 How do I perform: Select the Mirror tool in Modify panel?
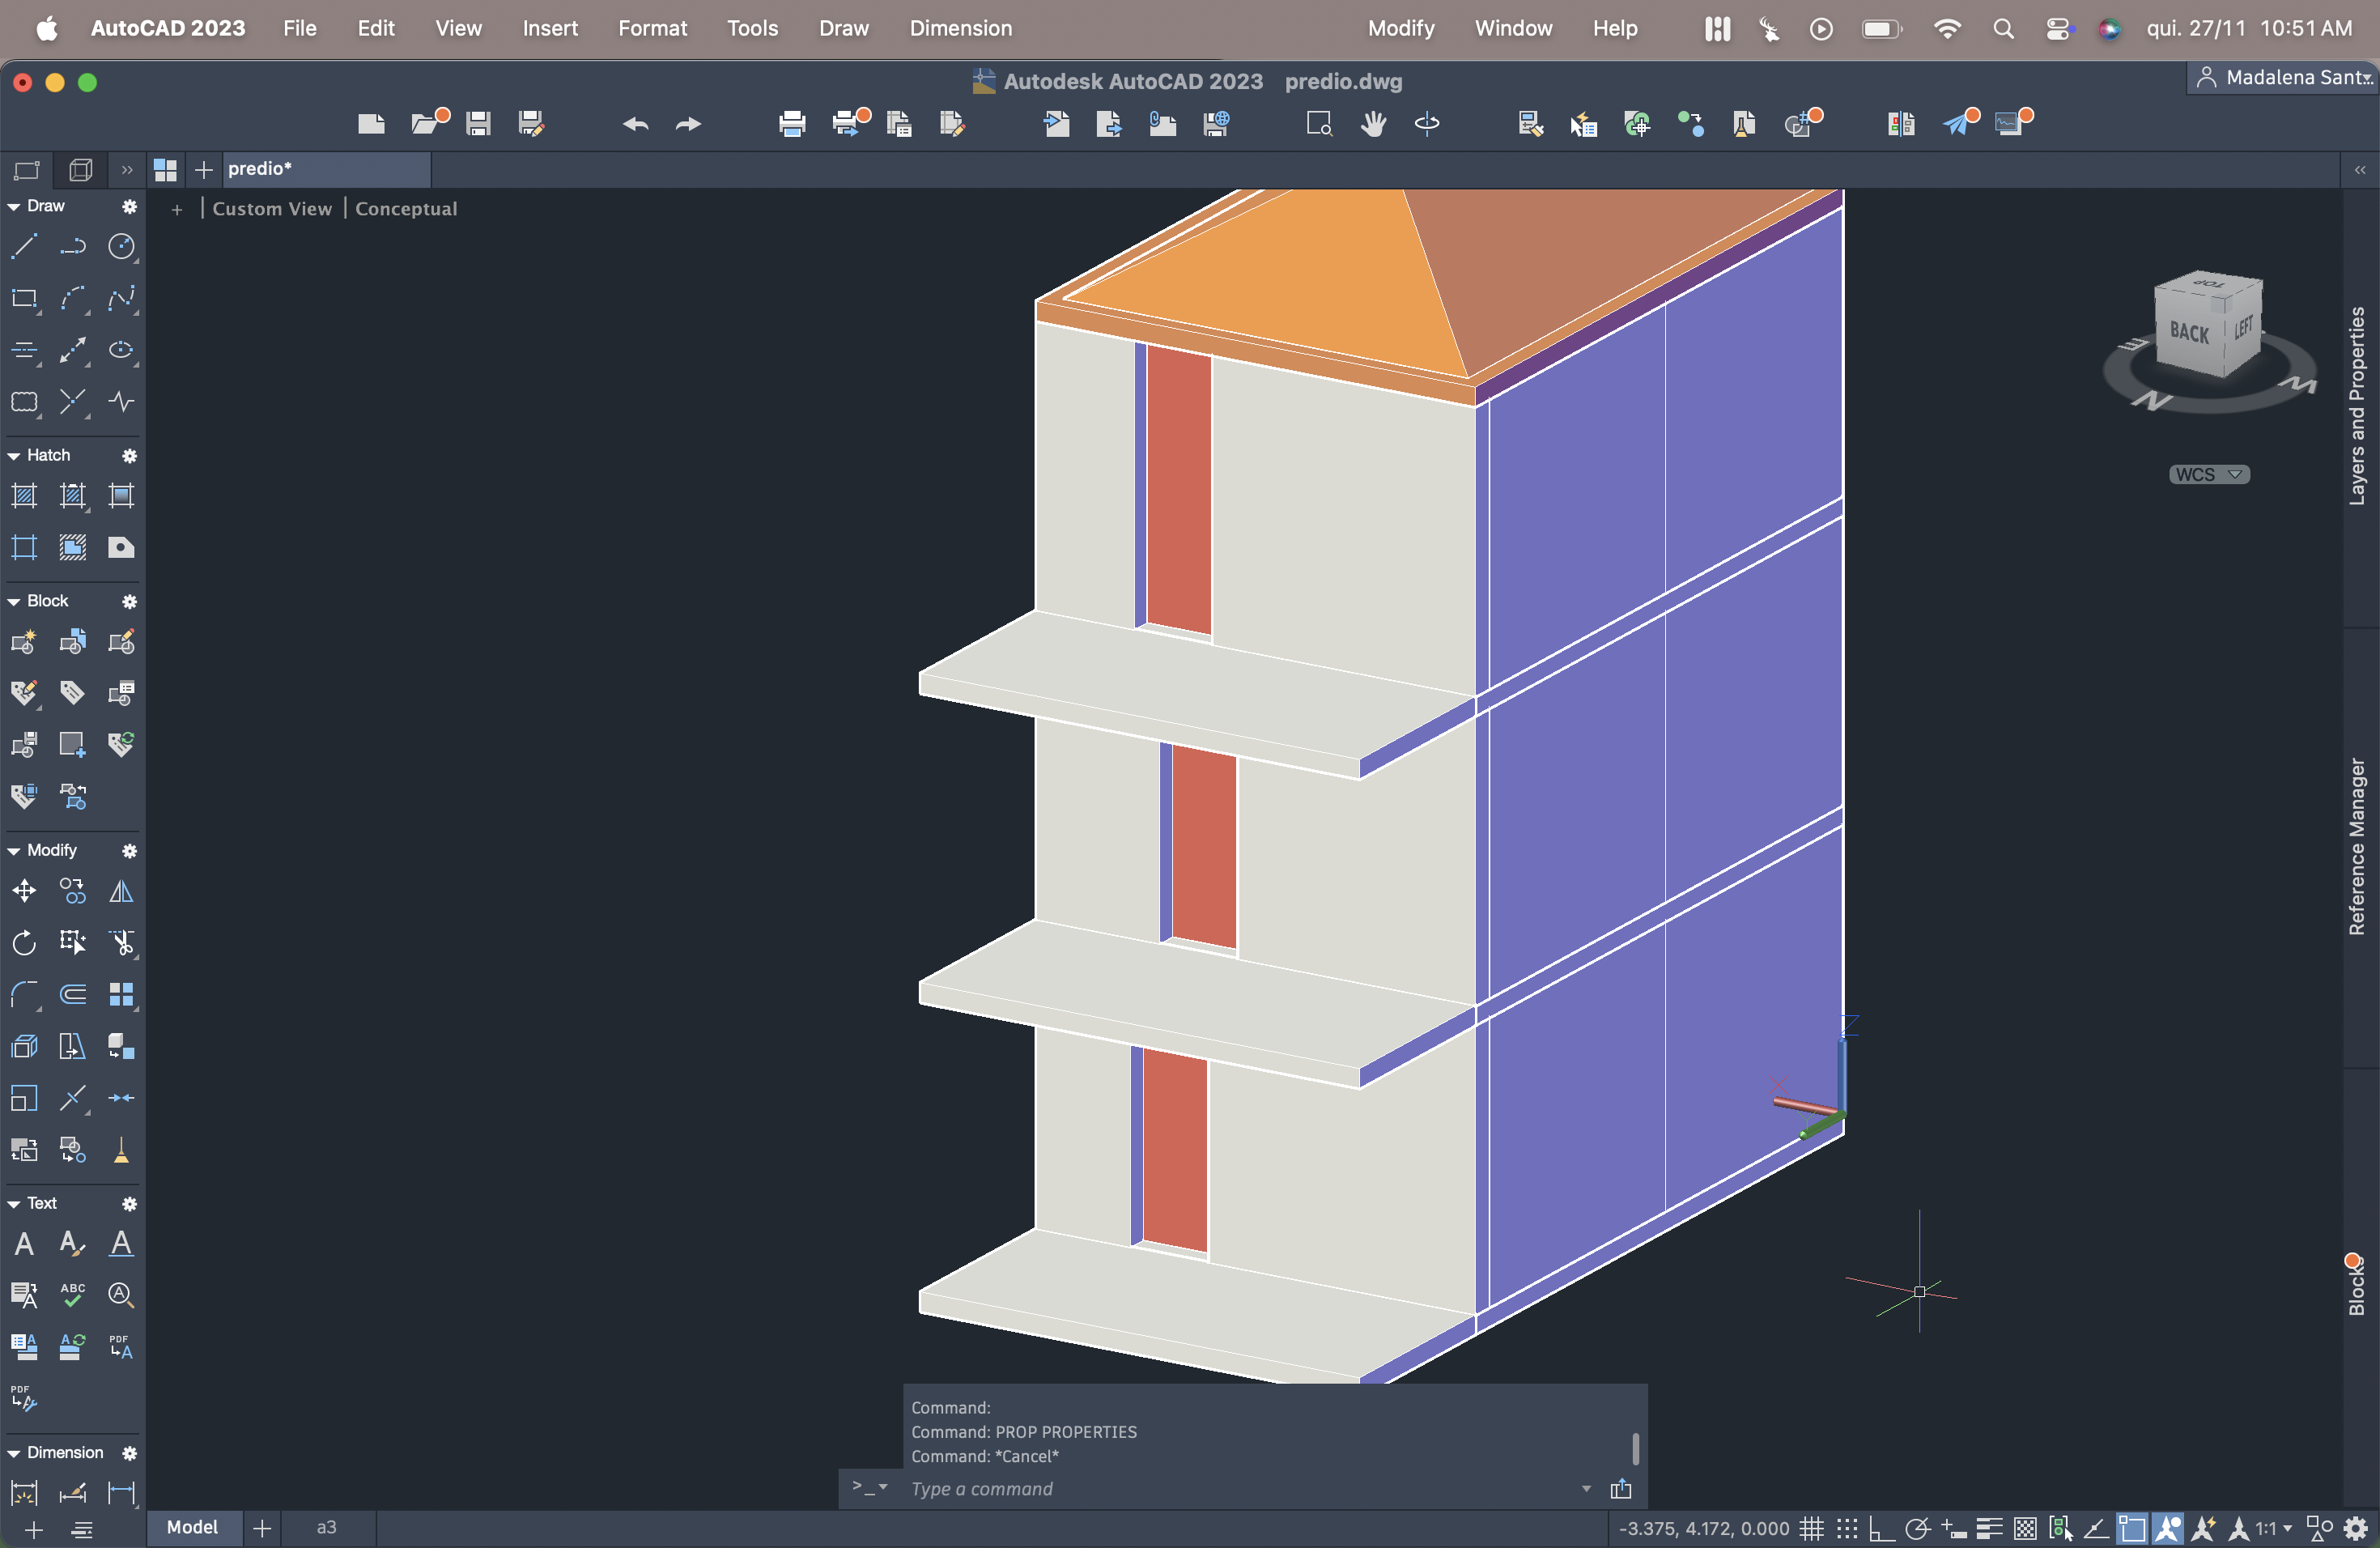(121, 890)
